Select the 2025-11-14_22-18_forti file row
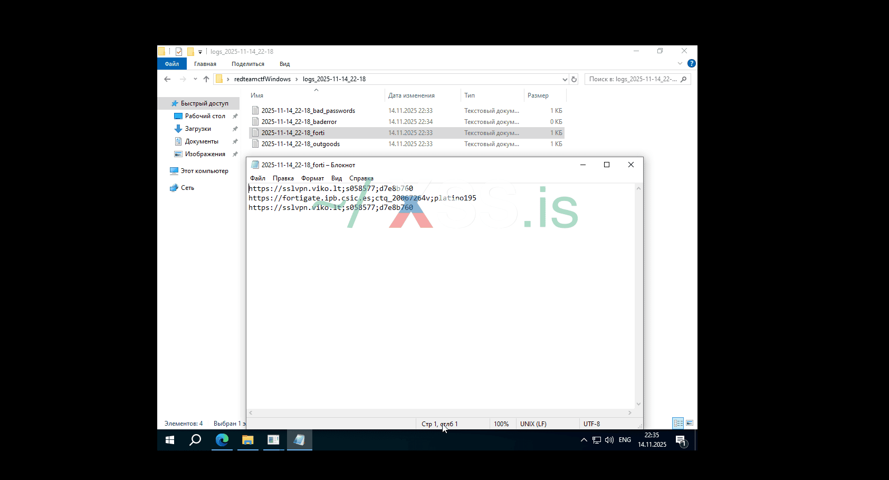Screen dimensions: 889x480 pyautogui.click(x=407, y=133)
